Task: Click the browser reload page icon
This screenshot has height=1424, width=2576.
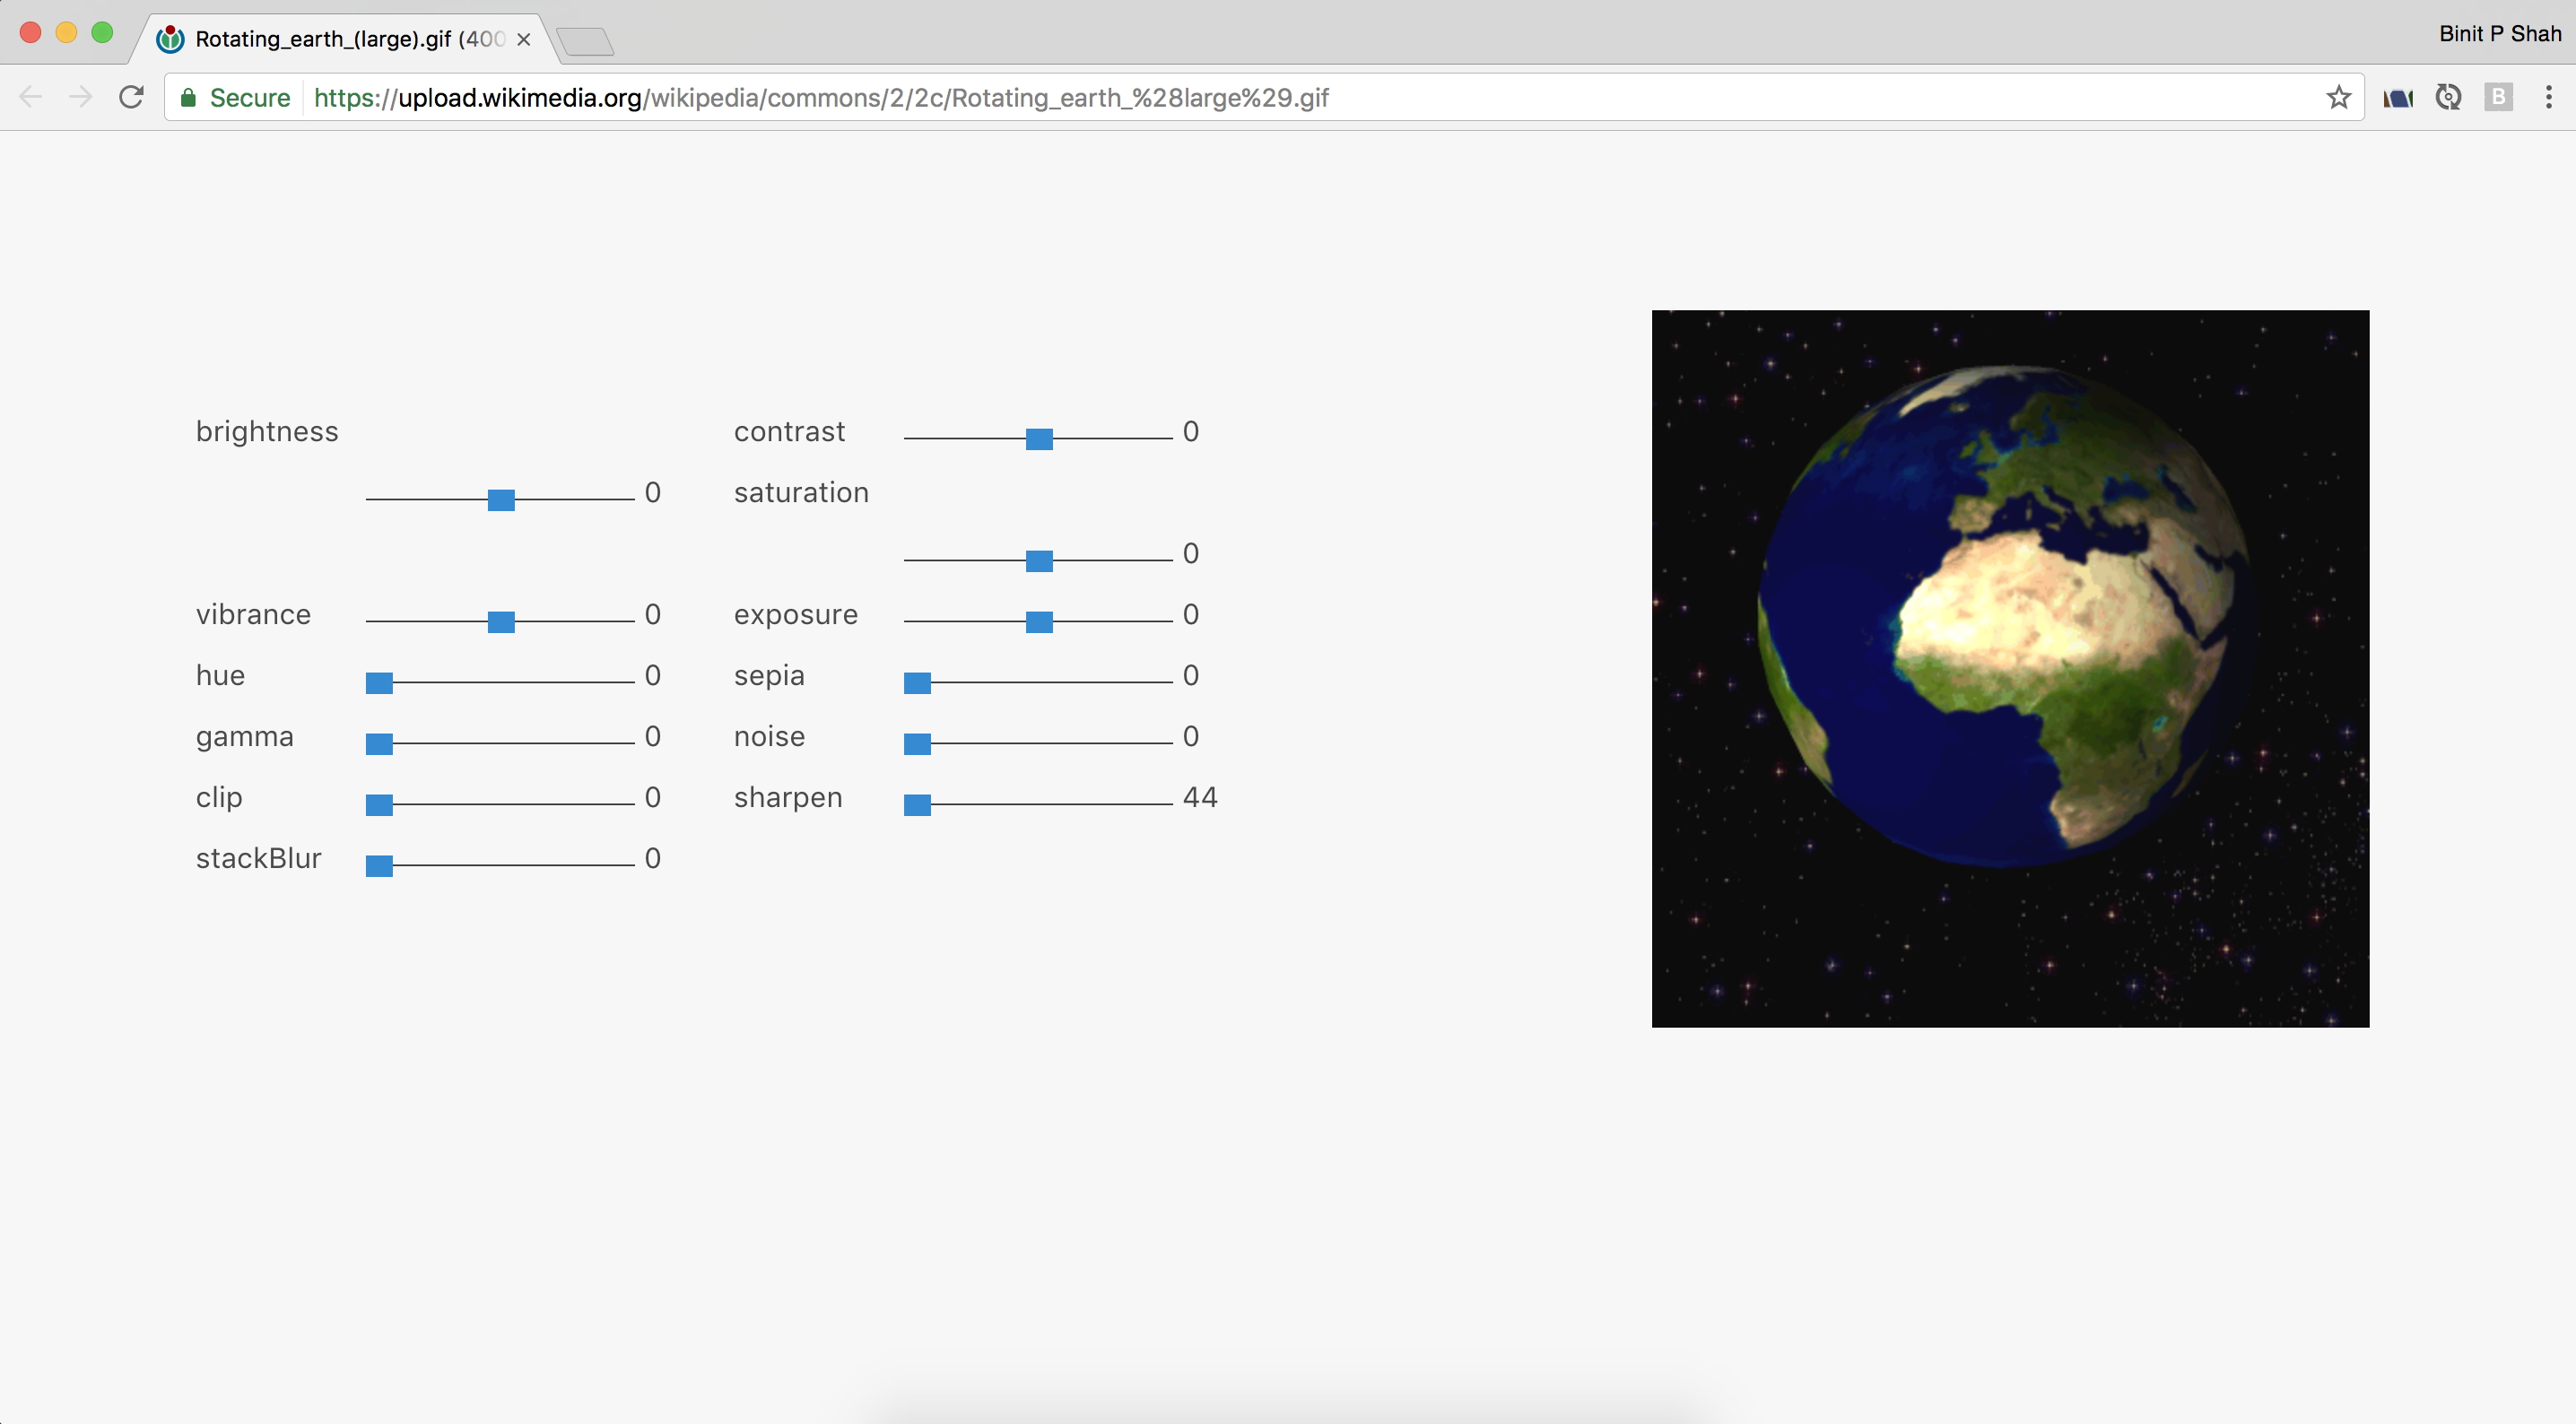Action: pos(131,97)
